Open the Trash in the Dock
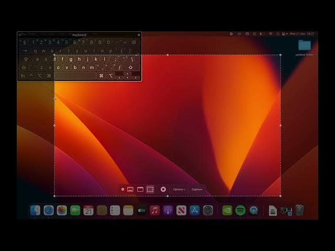This screenshot has width=335, height=251. pyautogui.click(x=299, y=210)
